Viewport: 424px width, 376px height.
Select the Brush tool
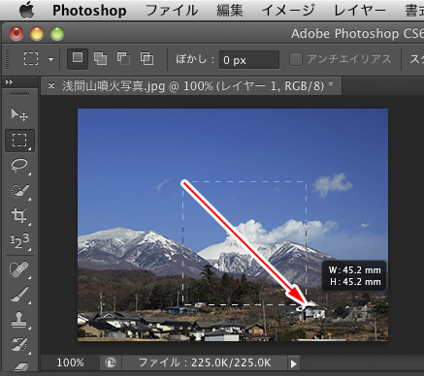click(x=19, y=295)
